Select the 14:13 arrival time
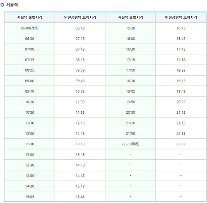207x203 pixels. point(80,165)
